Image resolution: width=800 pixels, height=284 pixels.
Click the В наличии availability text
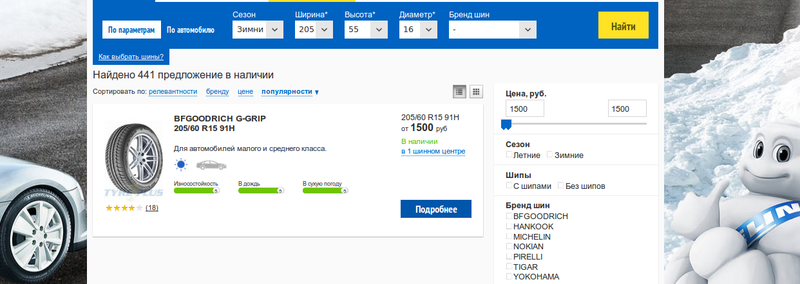click(x=419, y=141)
